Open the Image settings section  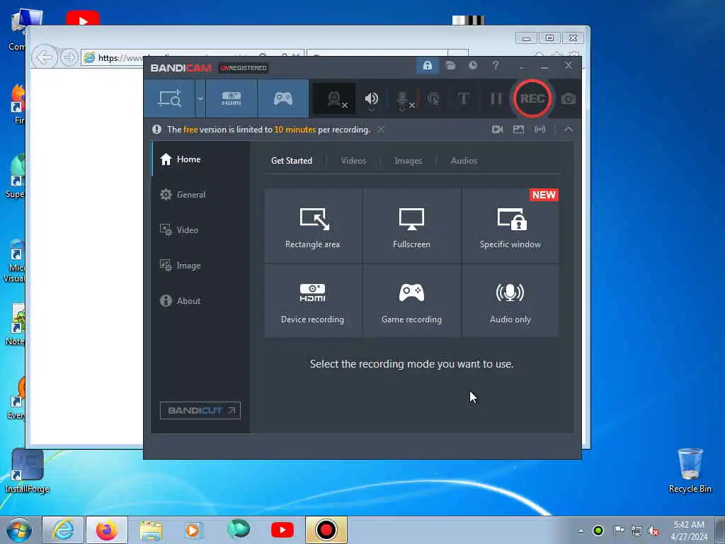[200, 266]
